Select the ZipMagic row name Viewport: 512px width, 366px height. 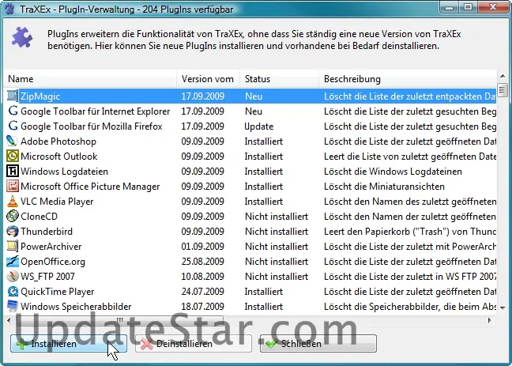(x=40, y=96)
